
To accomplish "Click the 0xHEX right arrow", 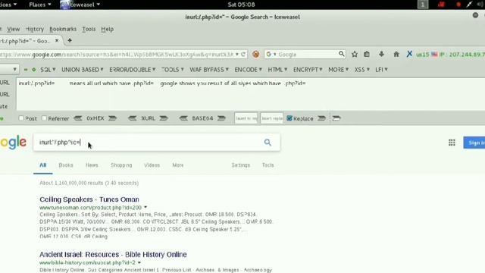I will pos(112,118).
